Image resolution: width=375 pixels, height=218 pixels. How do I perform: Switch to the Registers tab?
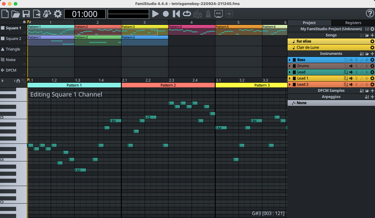pos(353,23)
